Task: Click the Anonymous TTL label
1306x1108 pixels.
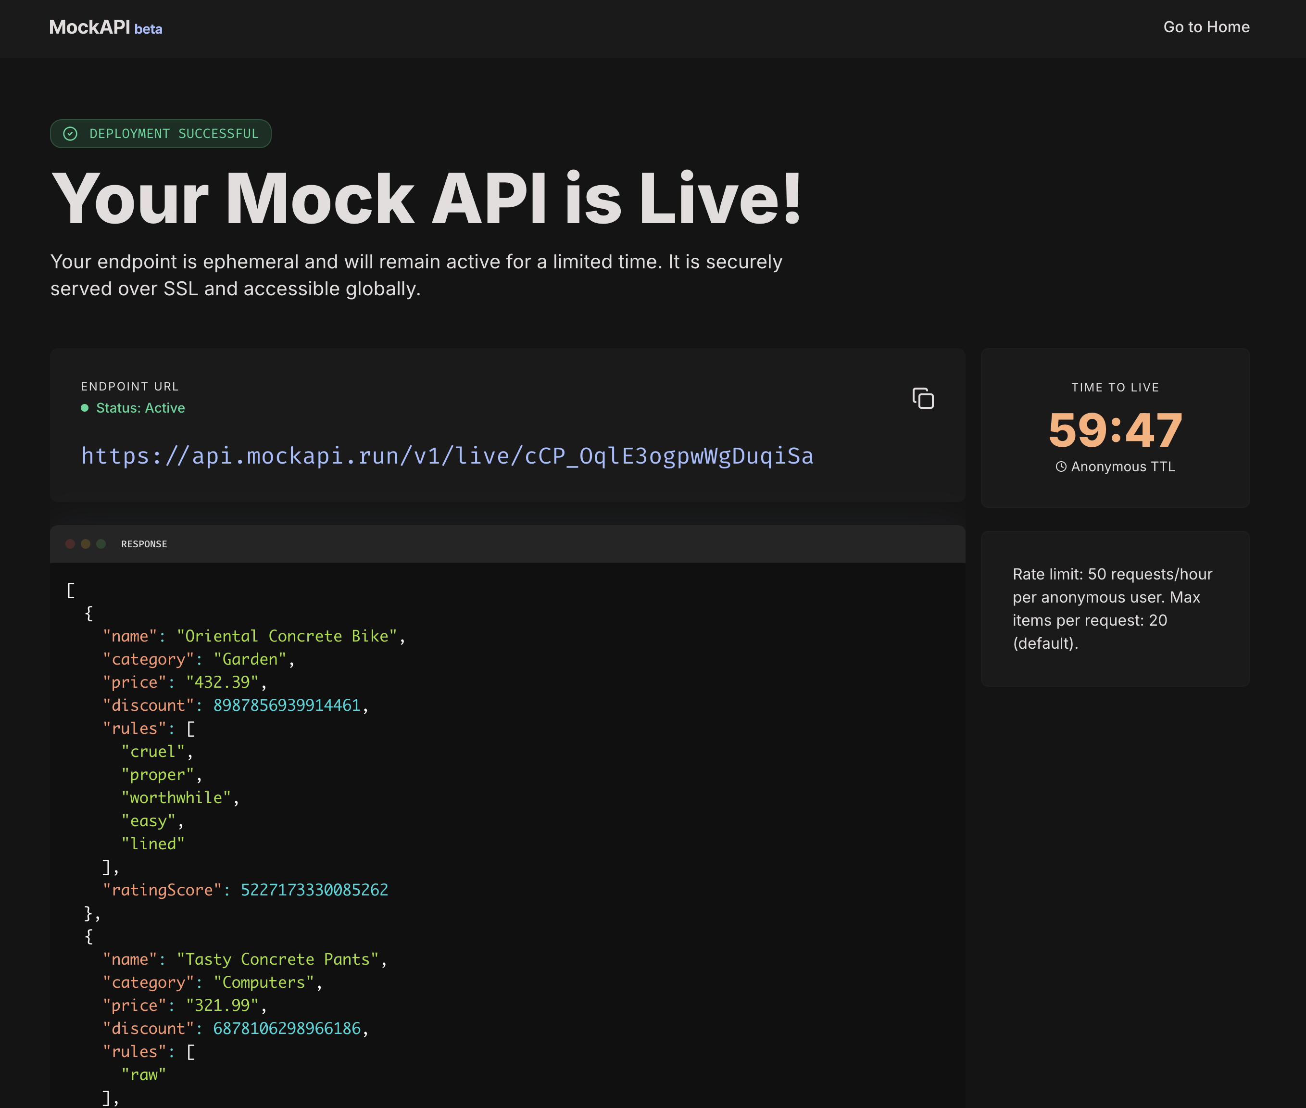Action: coord(1122,466)
